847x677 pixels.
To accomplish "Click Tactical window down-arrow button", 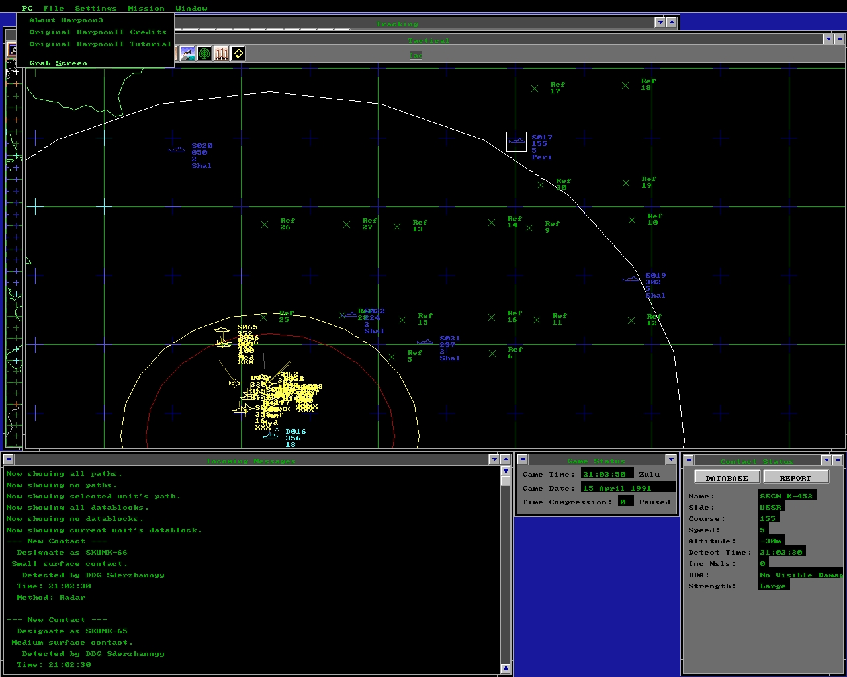I will tap(828, 39).
